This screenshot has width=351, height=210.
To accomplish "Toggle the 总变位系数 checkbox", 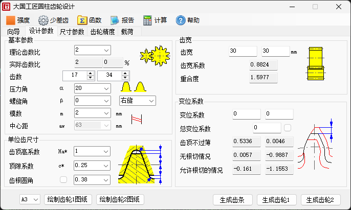I will click(x=288, y=128).
